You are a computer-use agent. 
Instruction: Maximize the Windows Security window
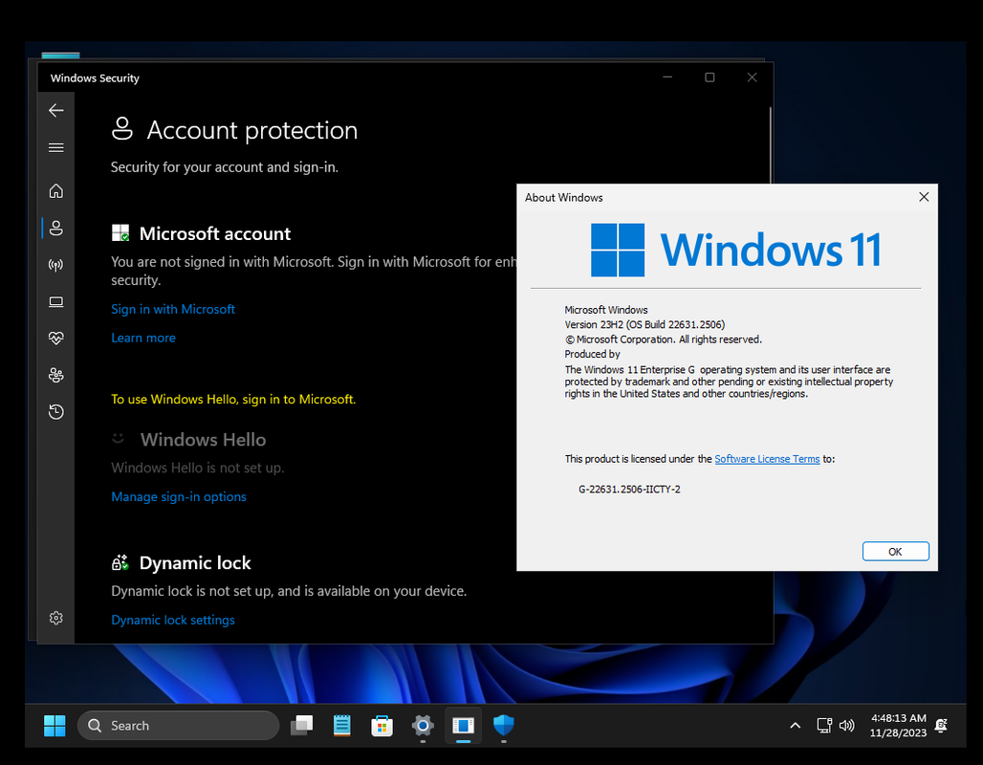(x=710, y=77)
